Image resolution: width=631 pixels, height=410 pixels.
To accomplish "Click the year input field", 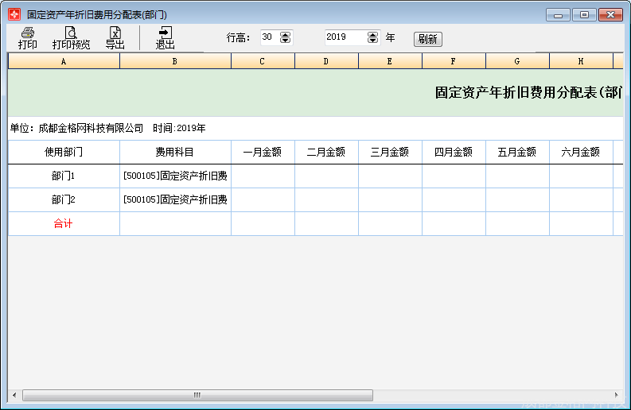I will (345, 37).
